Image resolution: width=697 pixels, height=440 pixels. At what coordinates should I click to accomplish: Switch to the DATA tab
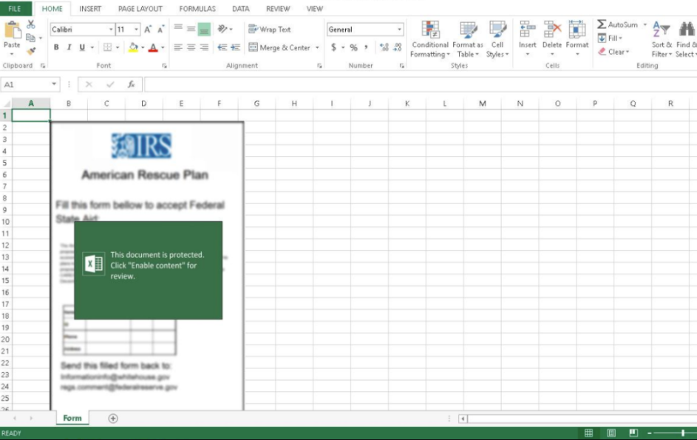(x=240, y=8)
